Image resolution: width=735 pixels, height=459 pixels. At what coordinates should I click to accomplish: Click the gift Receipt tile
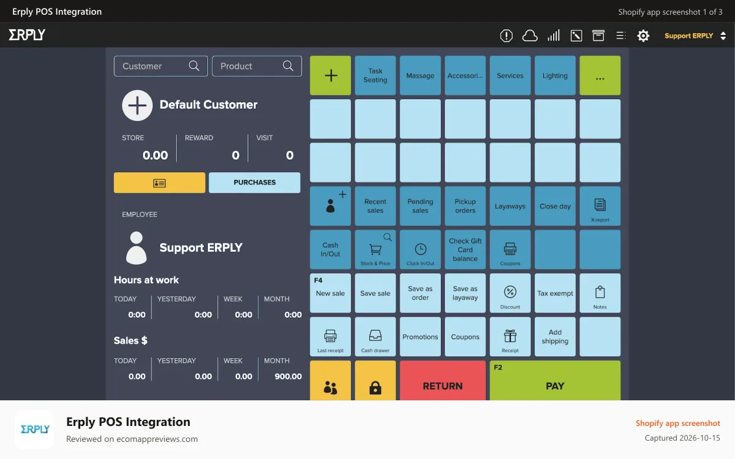(x=510, y=337)
